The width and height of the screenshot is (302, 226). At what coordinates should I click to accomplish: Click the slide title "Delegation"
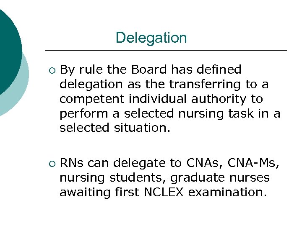pos(151,38)
